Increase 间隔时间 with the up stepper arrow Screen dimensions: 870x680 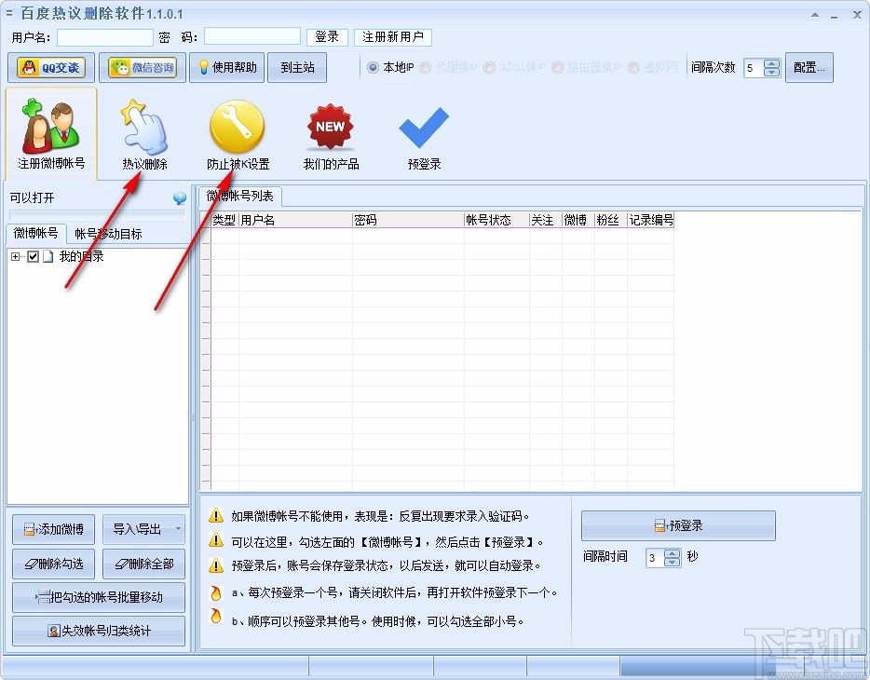[672, 551]
